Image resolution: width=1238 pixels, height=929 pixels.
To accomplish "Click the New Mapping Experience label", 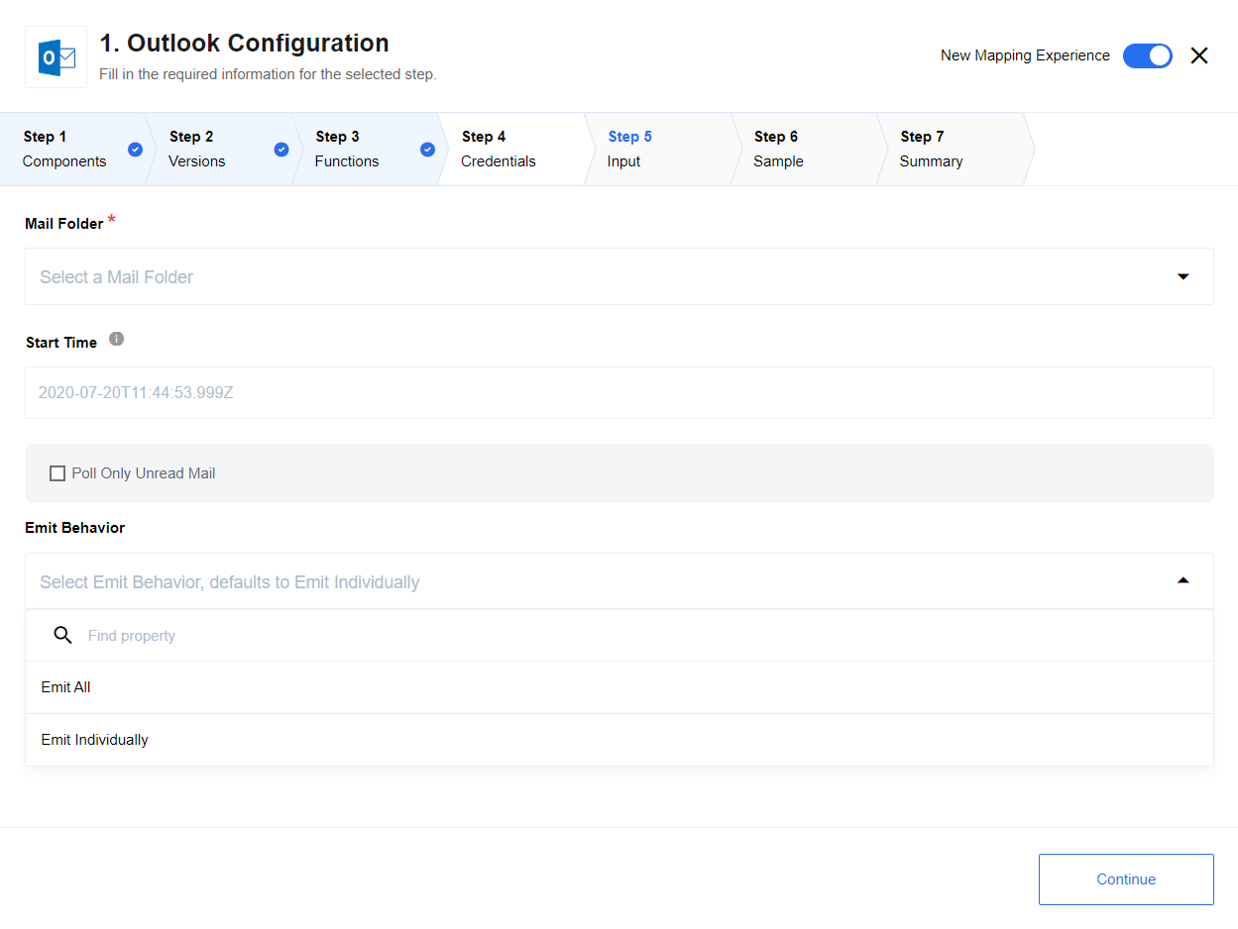I will point(1025,55).
